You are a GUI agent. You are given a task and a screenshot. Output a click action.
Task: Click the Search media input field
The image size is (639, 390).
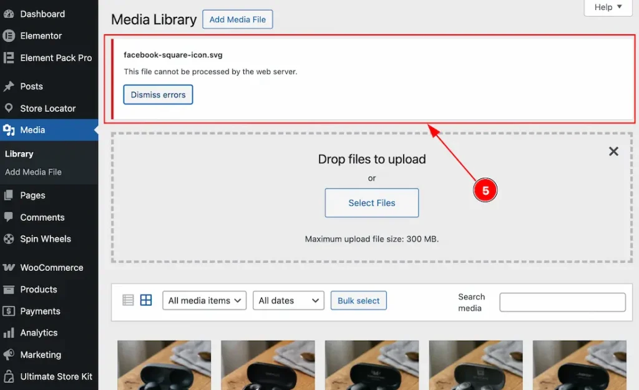coord(562,302)
